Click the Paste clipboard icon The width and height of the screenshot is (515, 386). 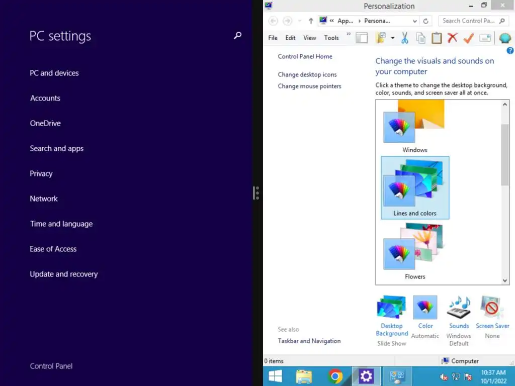pyautogui.click(x=437, y=38)
